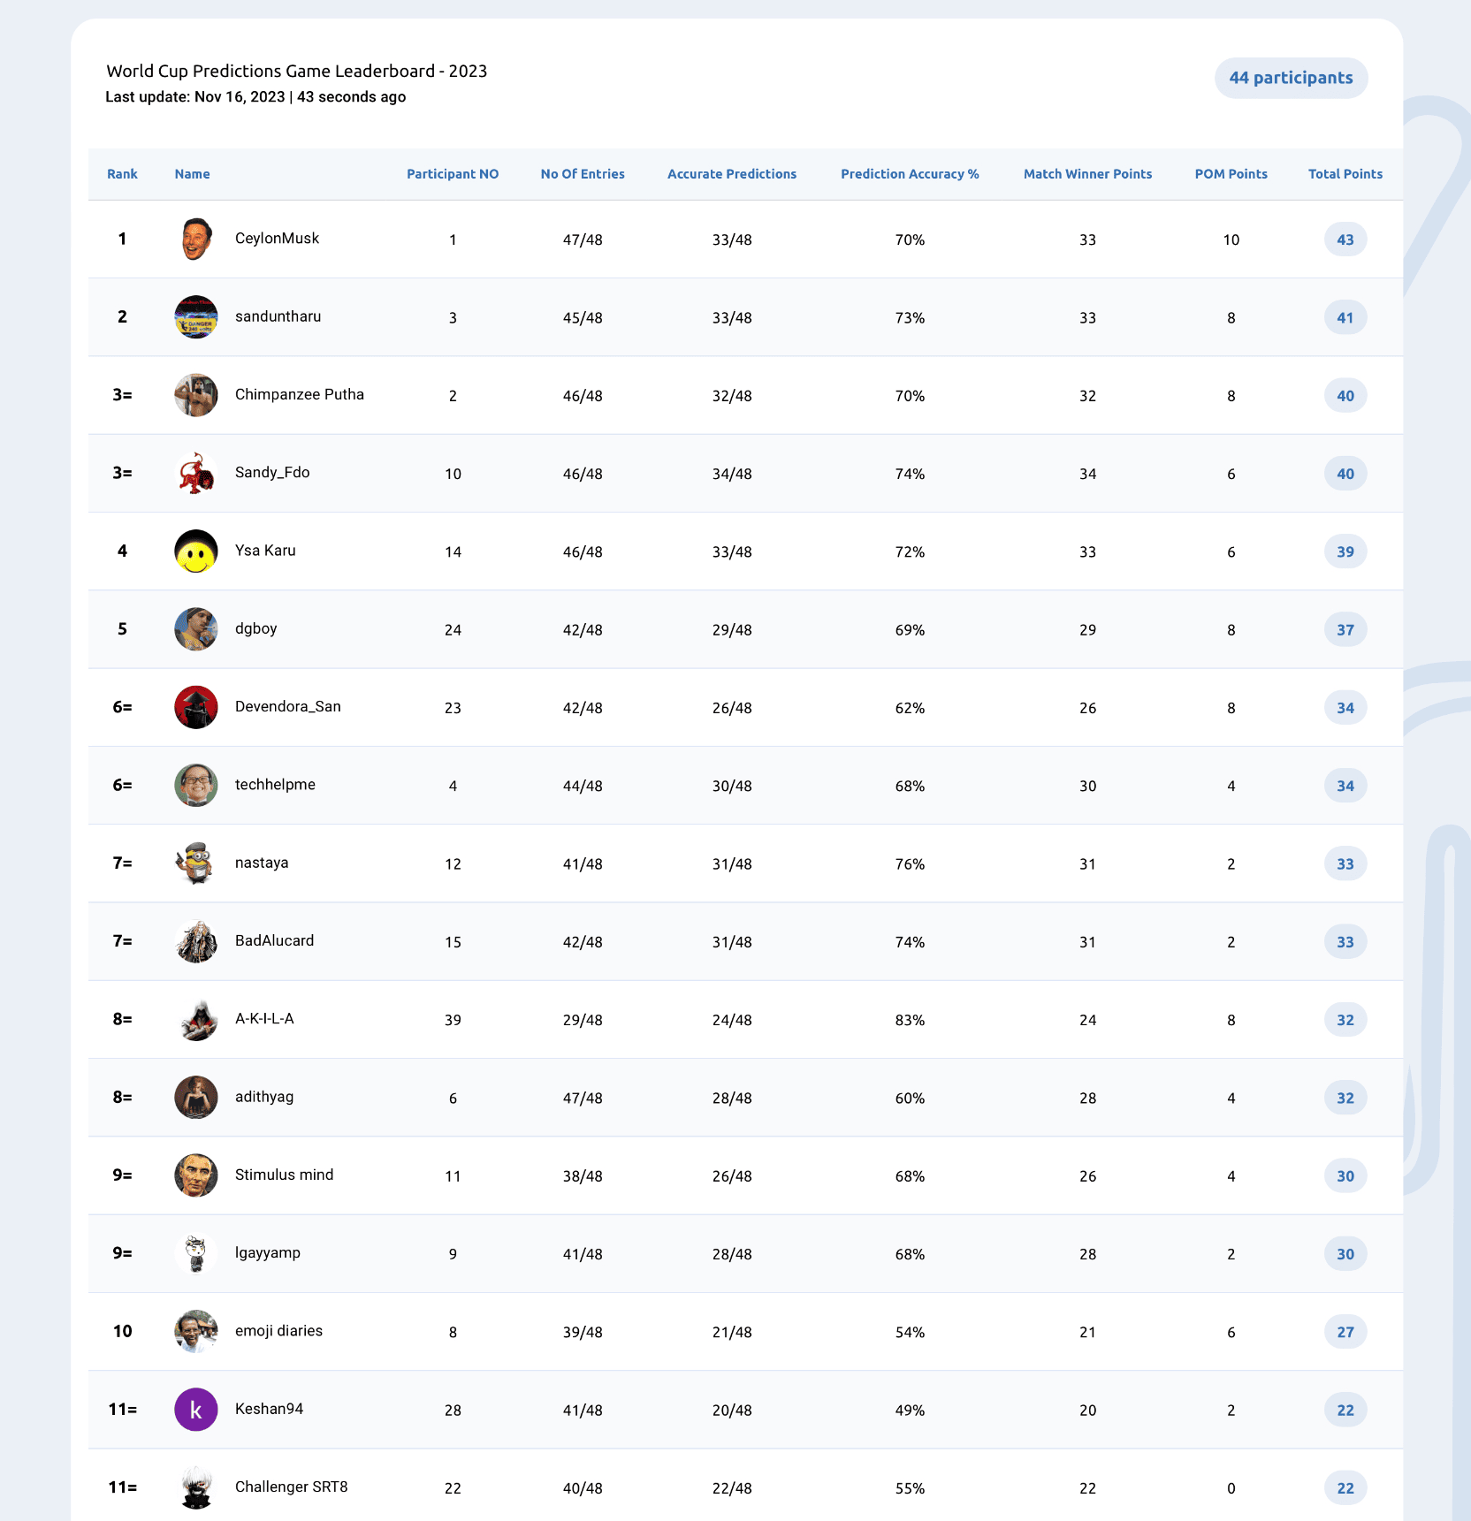Screen dimensions: 1471x1521
Task: Sort by the Total Points column header
Action: click(1345, 174)
